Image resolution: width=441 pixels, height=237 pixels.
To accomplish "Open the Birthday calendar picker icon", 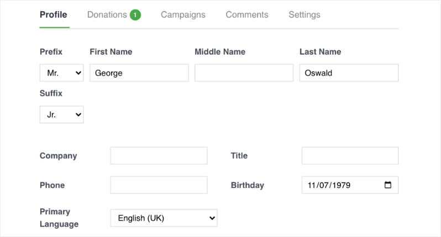I will coord(387,185).
